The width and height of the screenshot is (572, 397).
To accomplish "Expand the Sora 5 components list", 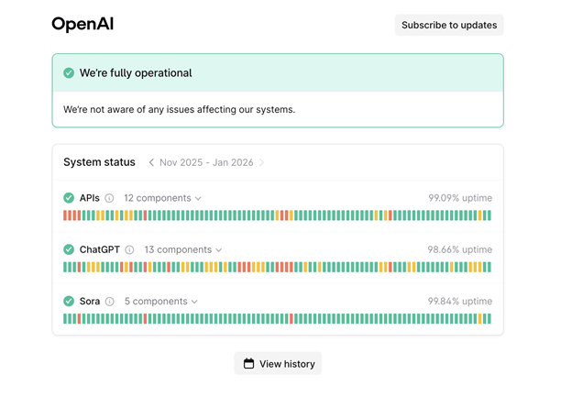I will 161,301.
